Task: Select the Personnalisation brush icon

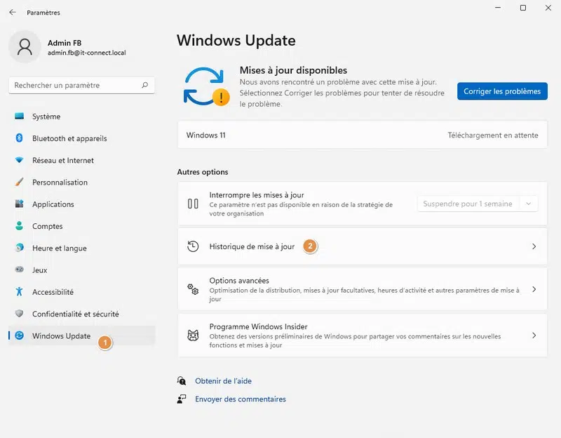Action: [x=20, y=182]
